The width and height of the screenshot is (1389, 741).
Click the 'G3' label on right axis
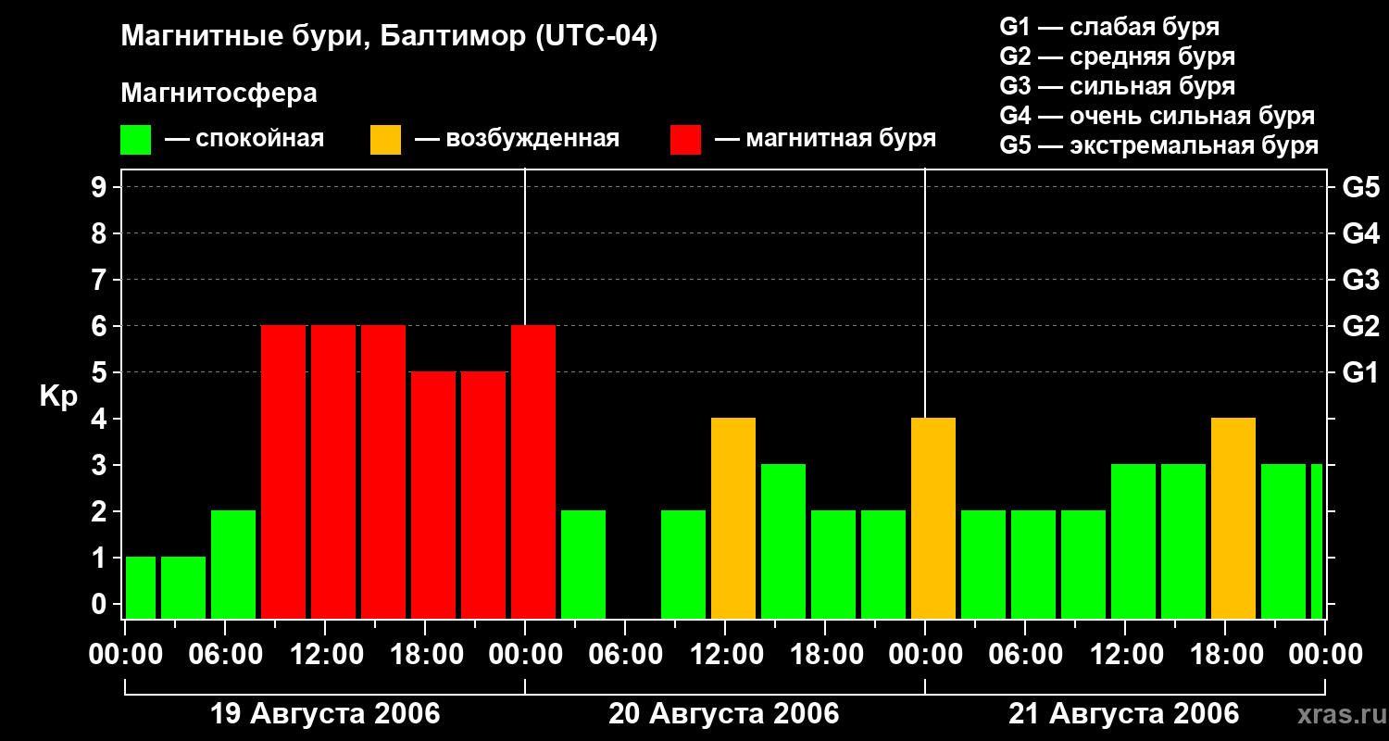click(1360, 280)
